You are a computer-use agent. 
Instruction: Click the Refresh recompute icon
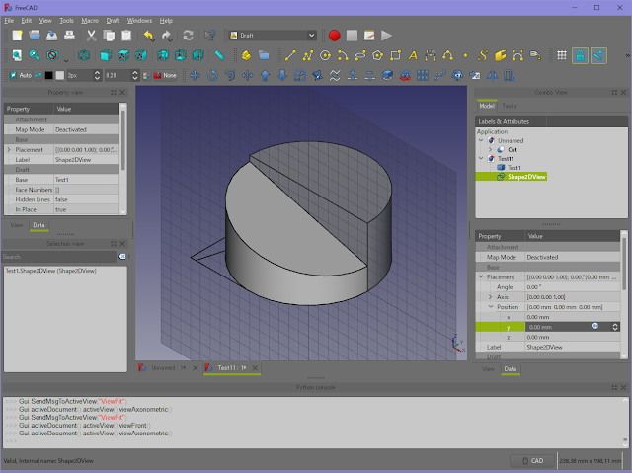[188, 36]
